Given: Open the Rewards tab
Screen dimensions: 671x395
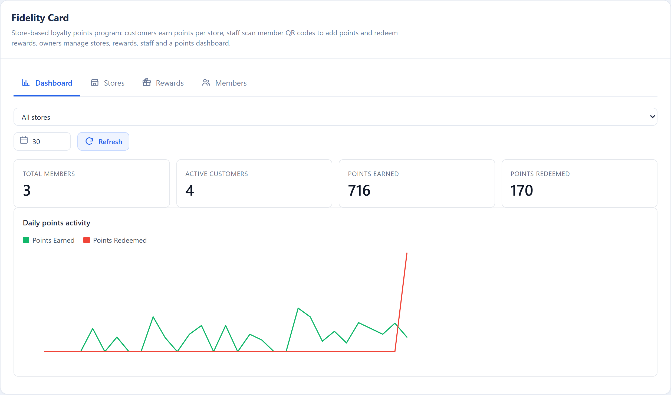Looking at the screenshot, I should [163, 83].
